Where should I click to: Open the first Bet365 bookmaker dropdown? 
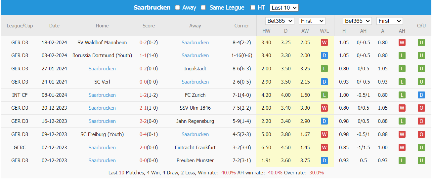pyautogui.click(x=280, y=21)
